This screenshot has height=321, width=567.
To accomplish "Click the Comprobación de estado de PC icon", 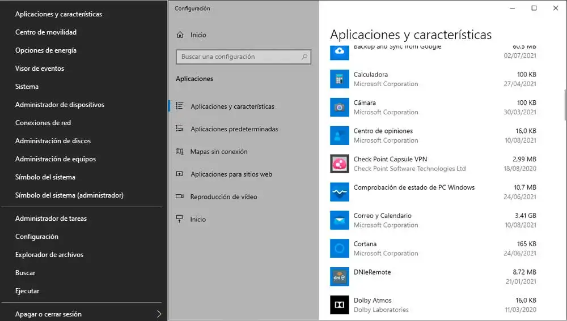I will [x=339, y=192].
